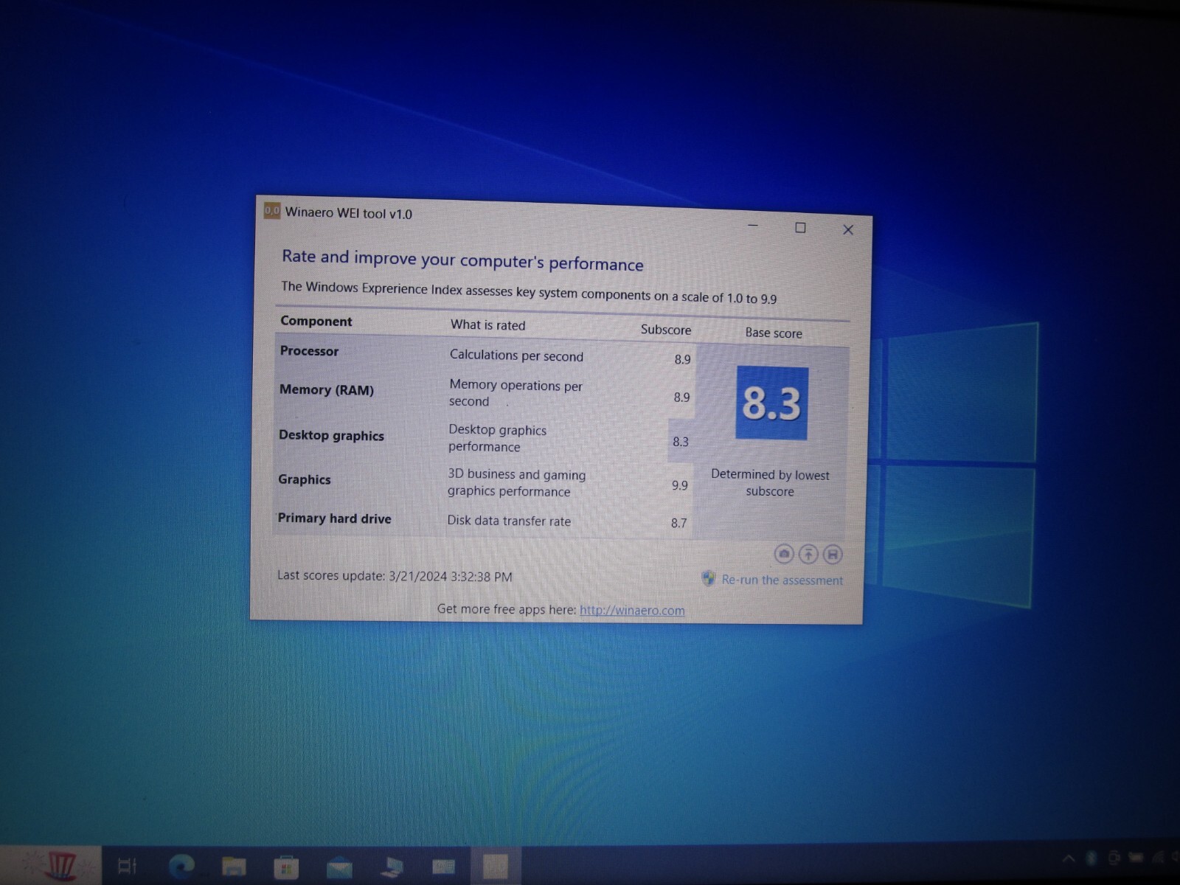Click the upload arrow icon in WEI tool

point(808,554)
